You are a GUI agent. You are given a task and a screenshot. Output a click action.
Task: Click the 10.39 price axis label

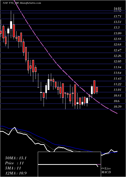pos(118,107)
